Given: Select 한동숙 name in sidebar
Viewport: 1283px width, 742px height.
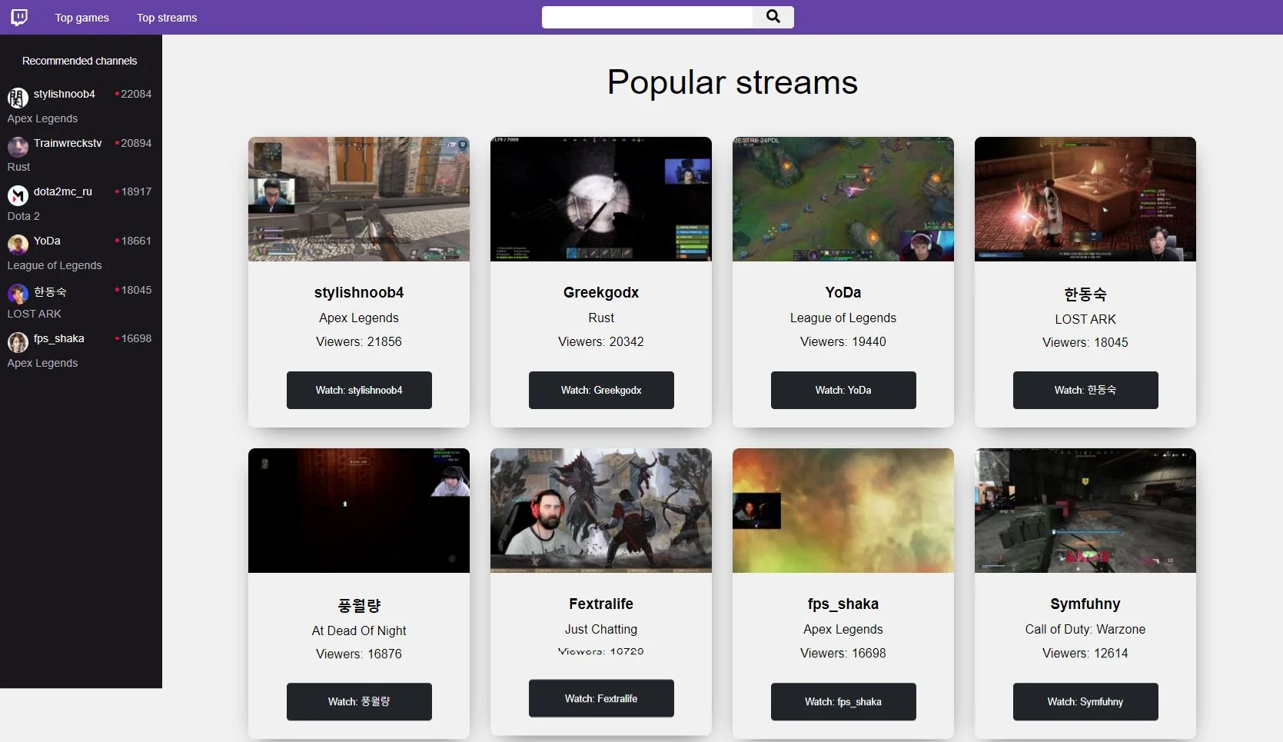Looking at the screenshot, I should [50, 291].
